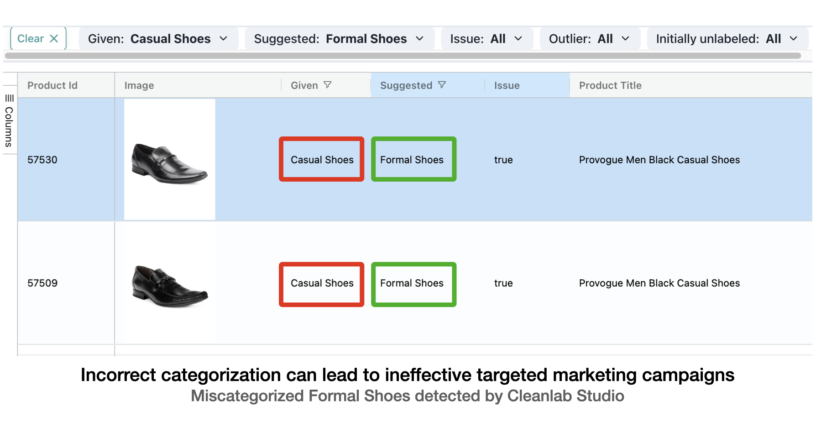Click Formal Shoes suggested label for product 57509

413,283
